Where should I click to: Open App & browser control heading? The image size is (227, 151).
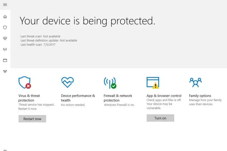point(164,96)
